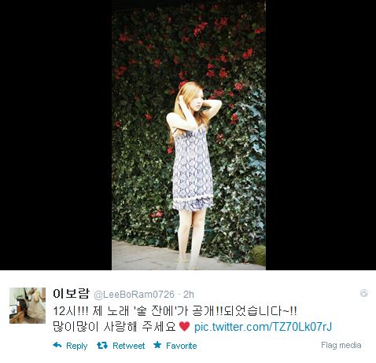Click the globe icon beside the tweet
The image size is (376, 363).
click(x=364, y=293)
